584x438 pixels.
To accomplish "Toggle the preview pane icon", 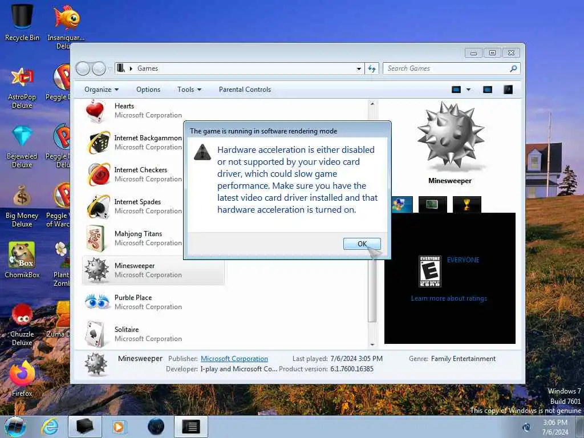I will (x=488, y=90).
